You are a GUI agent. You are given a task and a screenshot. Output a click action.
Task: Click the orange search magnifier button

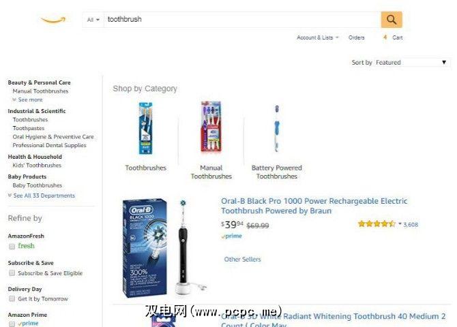click(392, 20)
